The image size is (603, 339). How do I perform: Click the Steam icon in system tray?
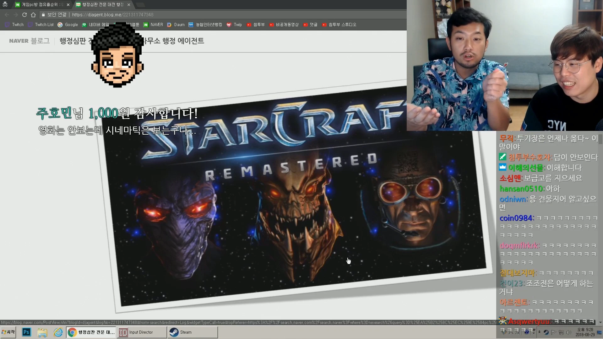(546, 332)
